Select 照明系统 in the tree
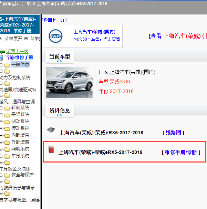This screenshot has height=209, width=207. (x=20, y=149)
